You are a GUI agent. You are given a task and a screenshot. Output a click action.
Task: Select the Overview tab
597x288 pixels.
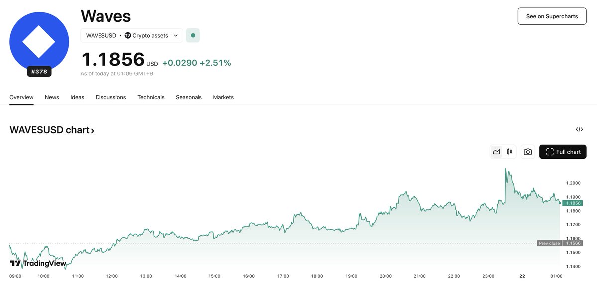pos(21,97)
